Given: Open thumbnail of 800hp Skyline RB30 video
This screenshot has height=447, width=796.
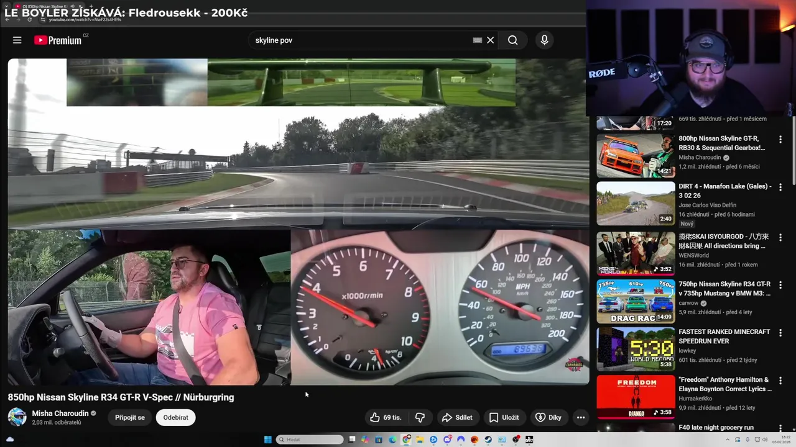Looking at the screenshot, I should (x=636, y=155).
